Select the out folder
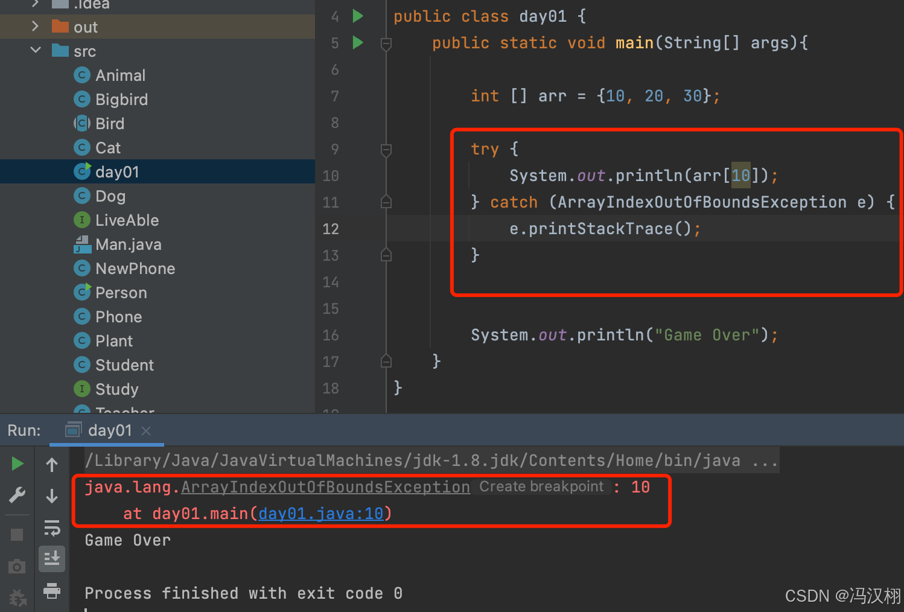 tap(85, 27)
